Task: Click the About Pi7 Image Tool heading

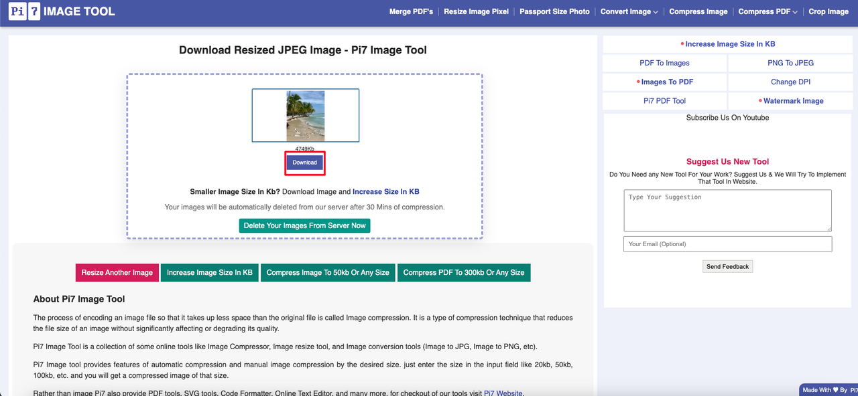Action: pyautogui.click(x=79, y=299)
